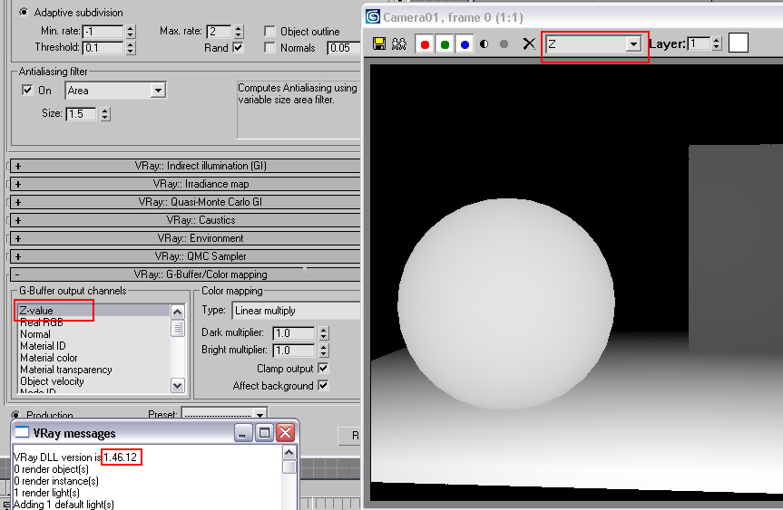The image size is (783, 510).
Task: Expand the VRay Environment rollout
Action: coord(185,238)
